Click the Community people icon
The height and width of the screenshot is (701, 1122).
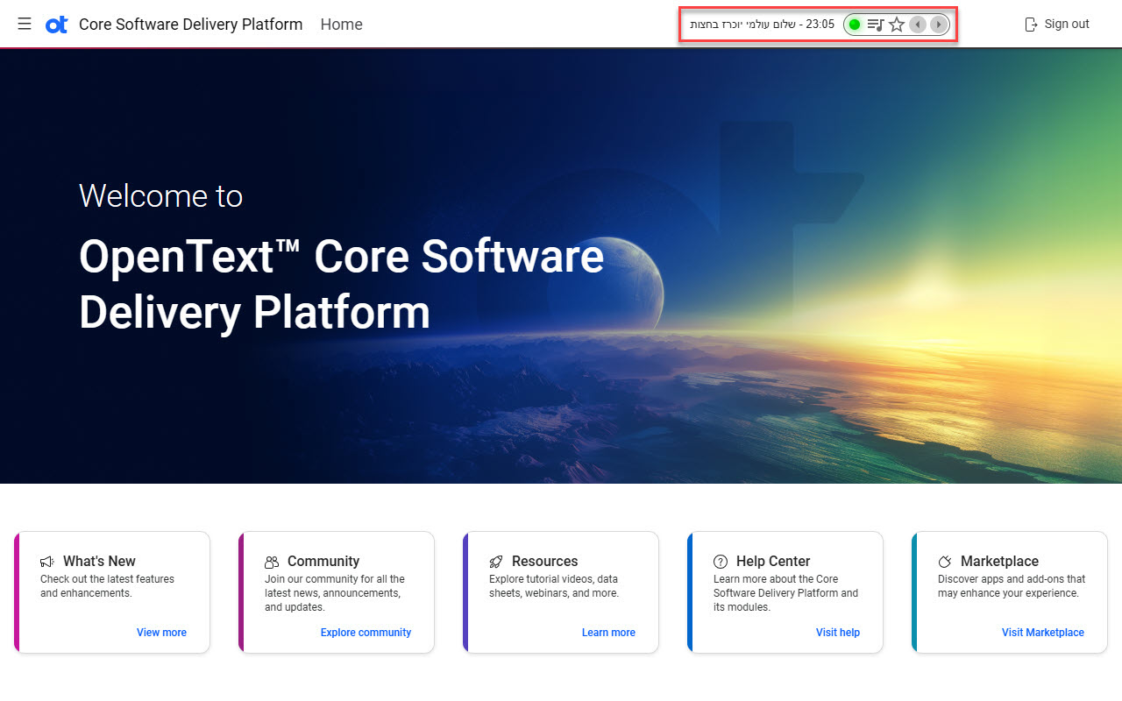(x=272, y=562)
